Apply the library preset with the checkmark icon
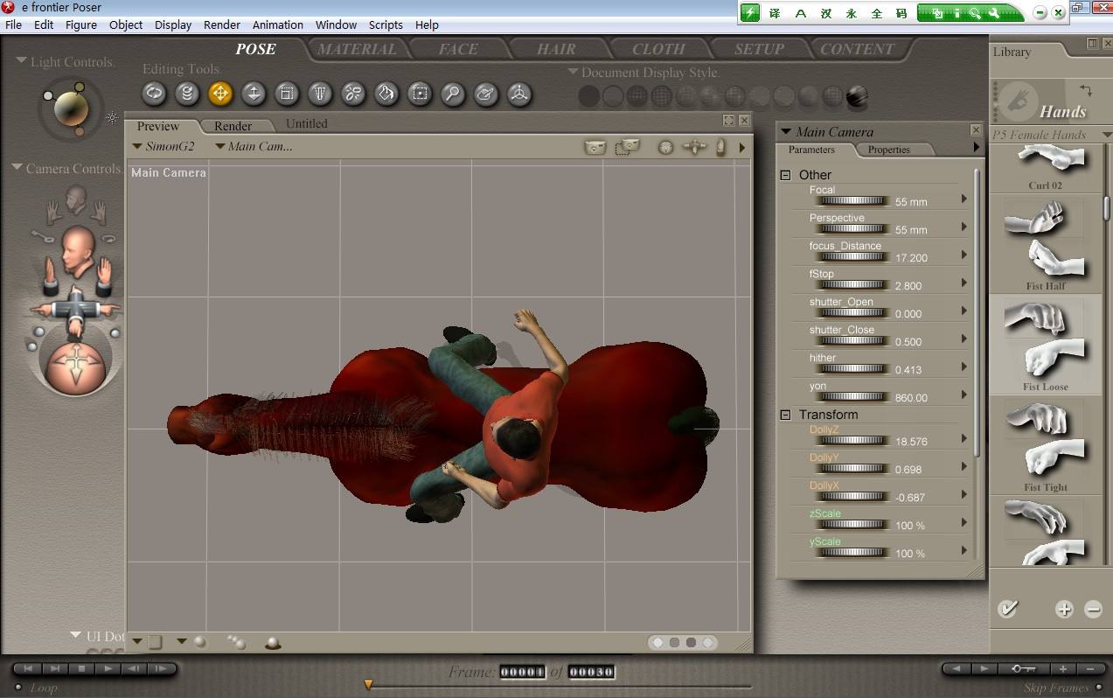1113x698 pixels. pos(1008,609)
